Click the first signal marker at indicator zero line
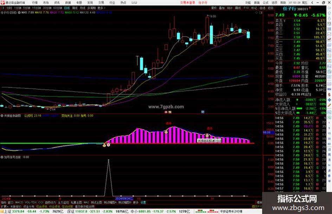Image resolution: width=332 pixels, height=214 pixels. (x=104, y=145)
